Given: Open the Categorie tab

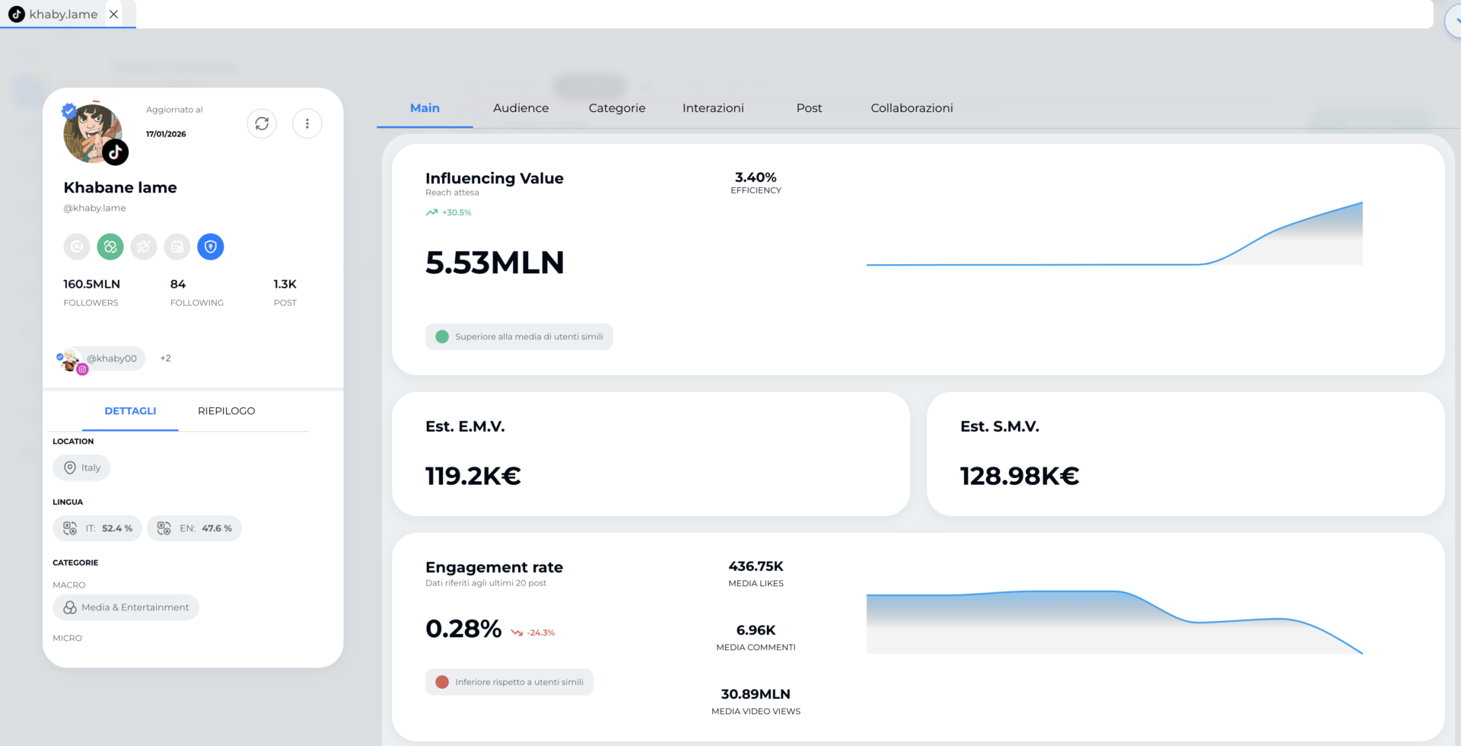Looking at the screenshot, I should coord(616,108).
